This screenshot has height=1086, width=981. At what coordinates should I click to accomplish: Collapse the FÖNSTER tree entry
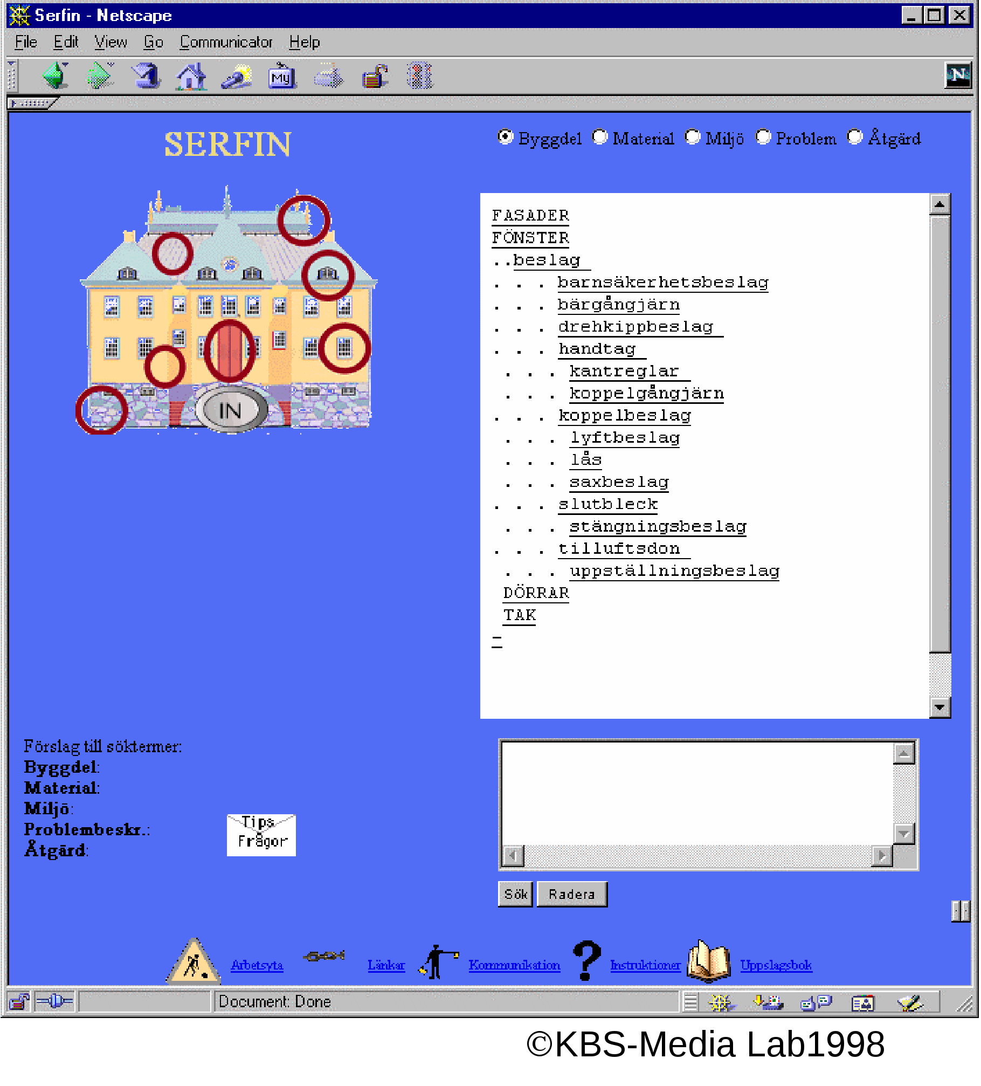[x=530, y=238]
